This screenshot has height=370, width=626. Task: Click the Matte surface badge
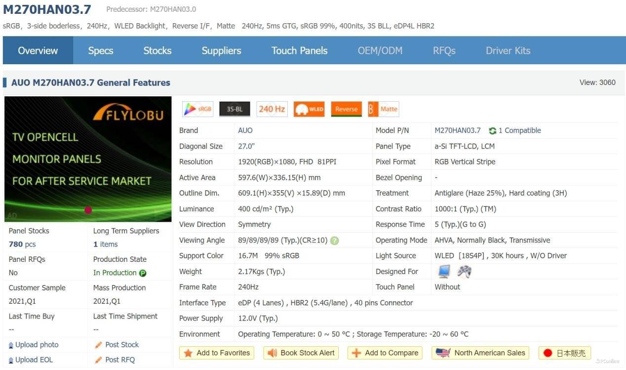point(384,109)
